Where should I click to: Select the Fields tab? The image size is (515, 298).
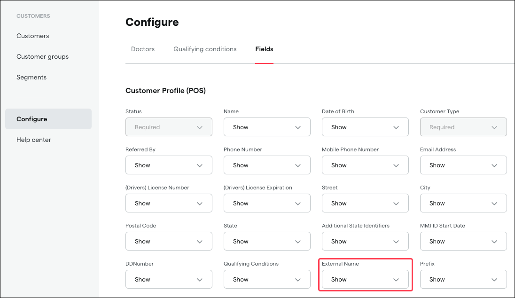click(264, 49)
